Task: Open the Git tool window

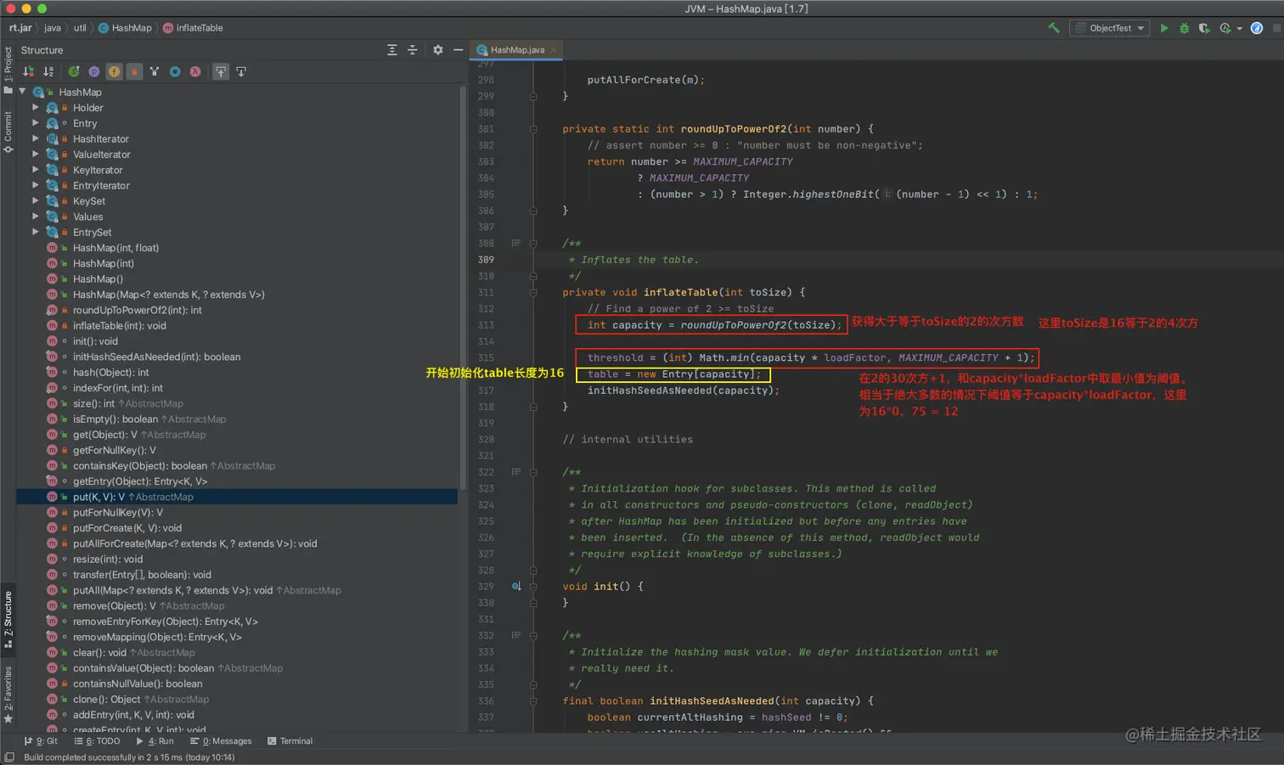Action: coord(41,741)
